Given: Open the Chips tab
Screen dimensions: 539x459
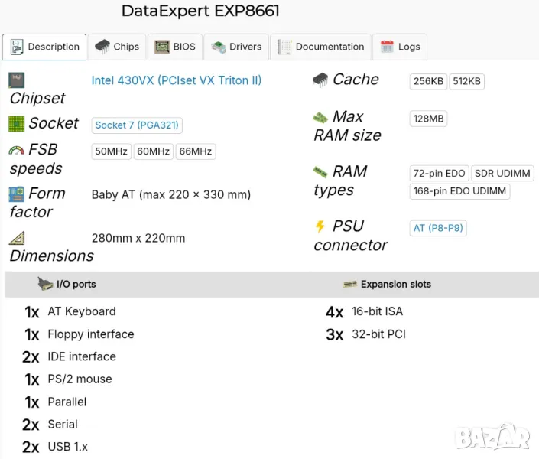Looking at the screenshot, I should [x=117, y=47].
